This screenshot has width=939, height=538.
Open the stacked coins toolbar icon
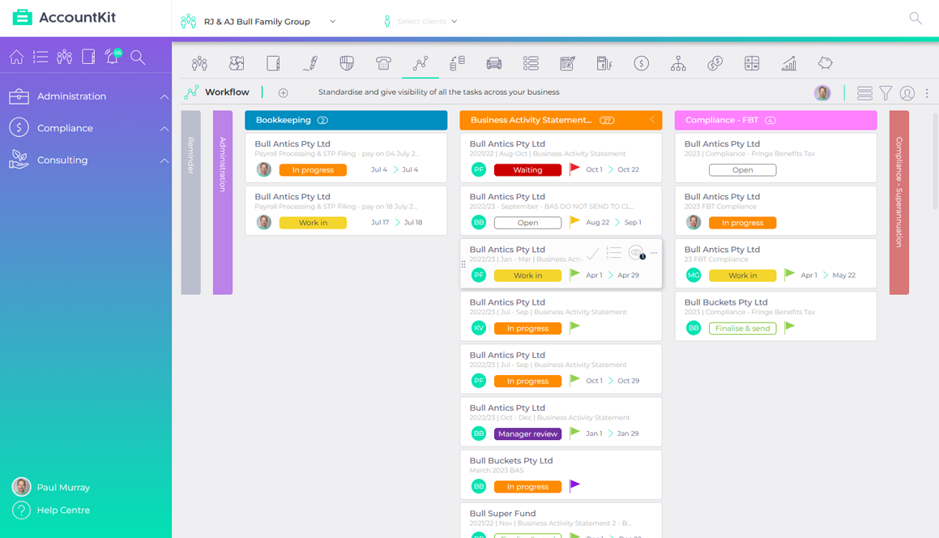(715, 63)
